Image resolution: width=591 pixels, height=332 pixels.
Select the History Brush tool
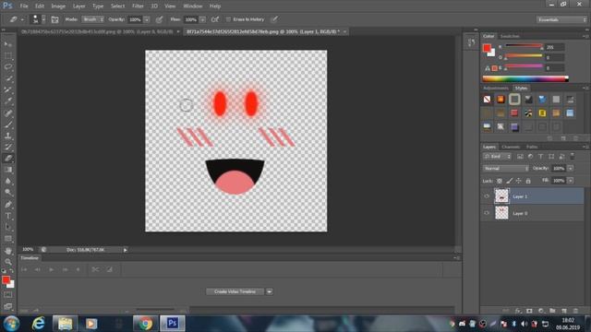(8, 147)
